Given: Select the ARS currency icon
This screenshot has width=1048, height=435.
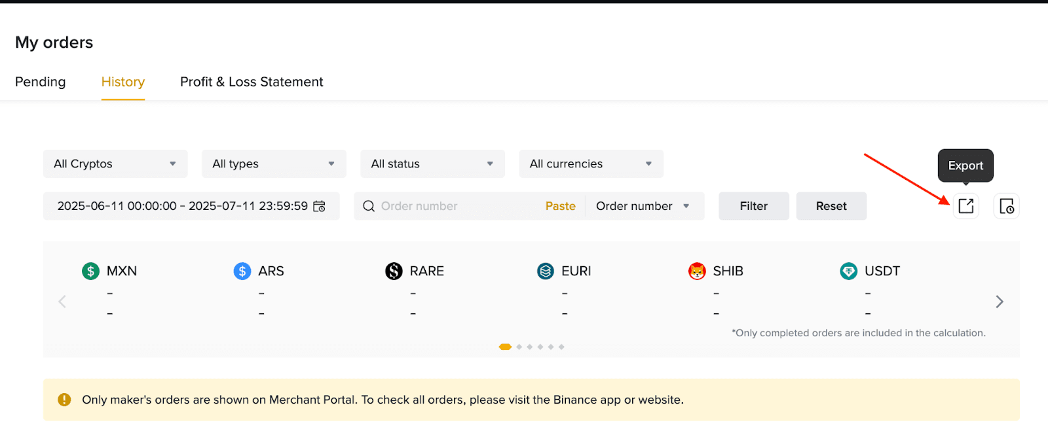Looking at the screenshot, I should tap(242, 271).
